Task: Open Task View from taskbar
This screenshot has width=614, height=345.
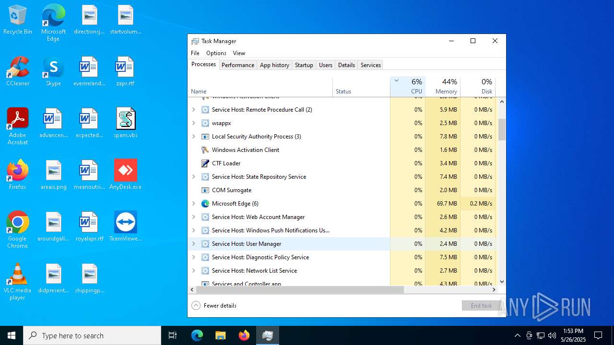Action: click(173, 335)
